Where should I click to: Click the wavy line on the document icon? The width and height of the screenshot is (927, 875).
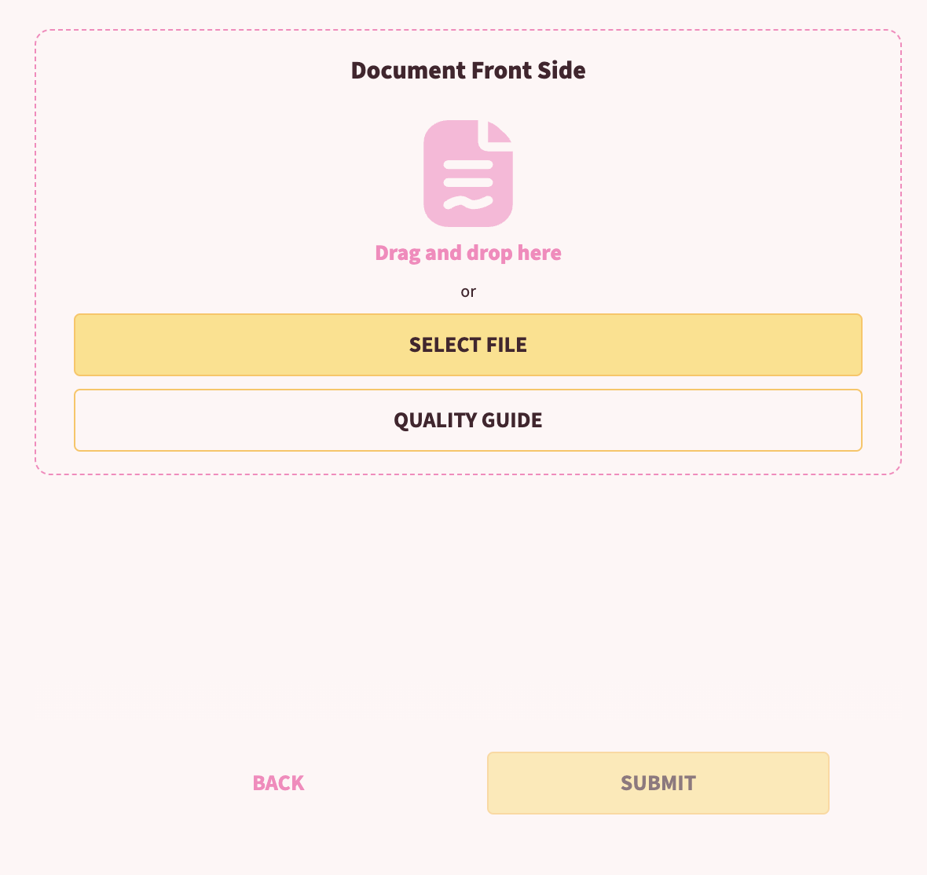click(468, 203)
